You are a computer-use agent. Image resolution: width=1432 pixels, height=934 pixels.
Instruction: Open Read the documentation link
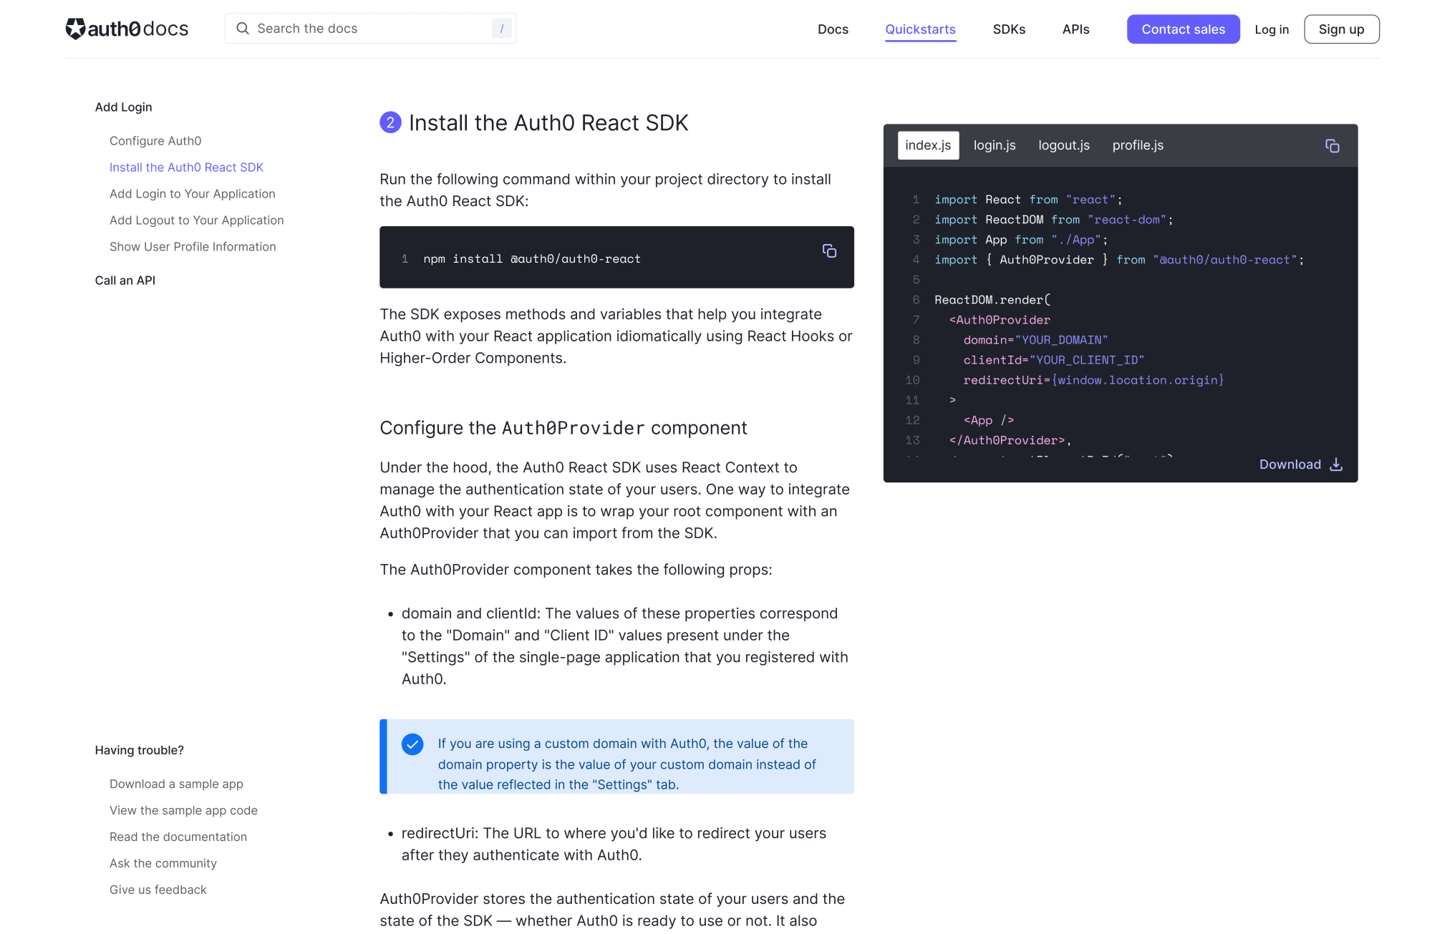pyautogui.click(x=178, y=837)
